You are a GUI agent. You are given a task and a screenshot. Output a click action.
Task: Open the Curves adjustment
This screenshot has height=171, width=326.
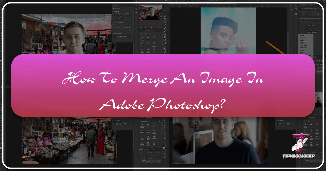[154, 37]
